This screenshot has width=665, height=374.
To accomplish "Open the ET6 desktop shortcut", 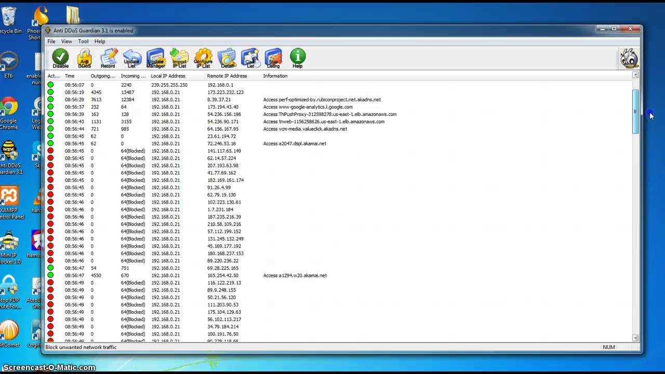I will click(8, 65).
